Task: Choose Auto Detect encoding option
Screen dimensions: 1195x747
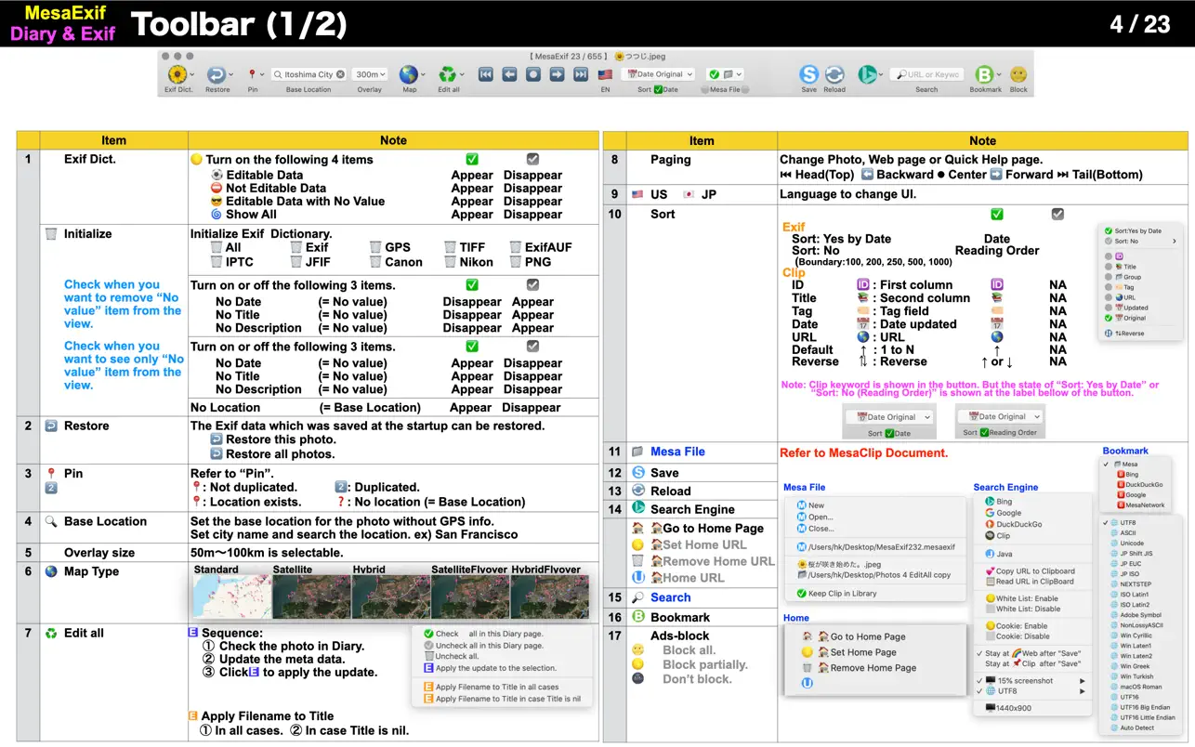Action: pyautogui.click(x=1133, y=727)
